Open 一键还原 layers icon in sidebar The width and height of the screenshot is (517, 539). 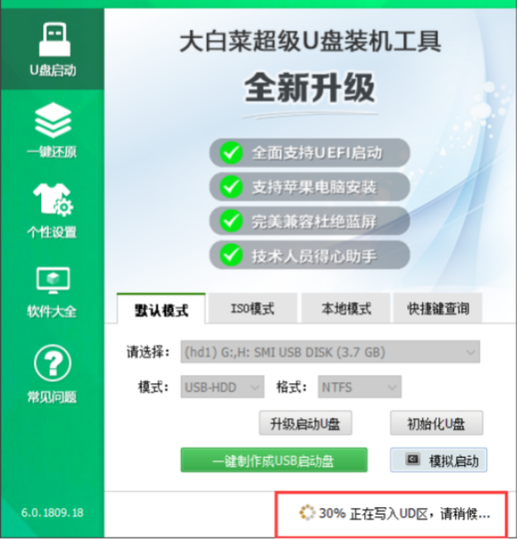click(53, 120)
